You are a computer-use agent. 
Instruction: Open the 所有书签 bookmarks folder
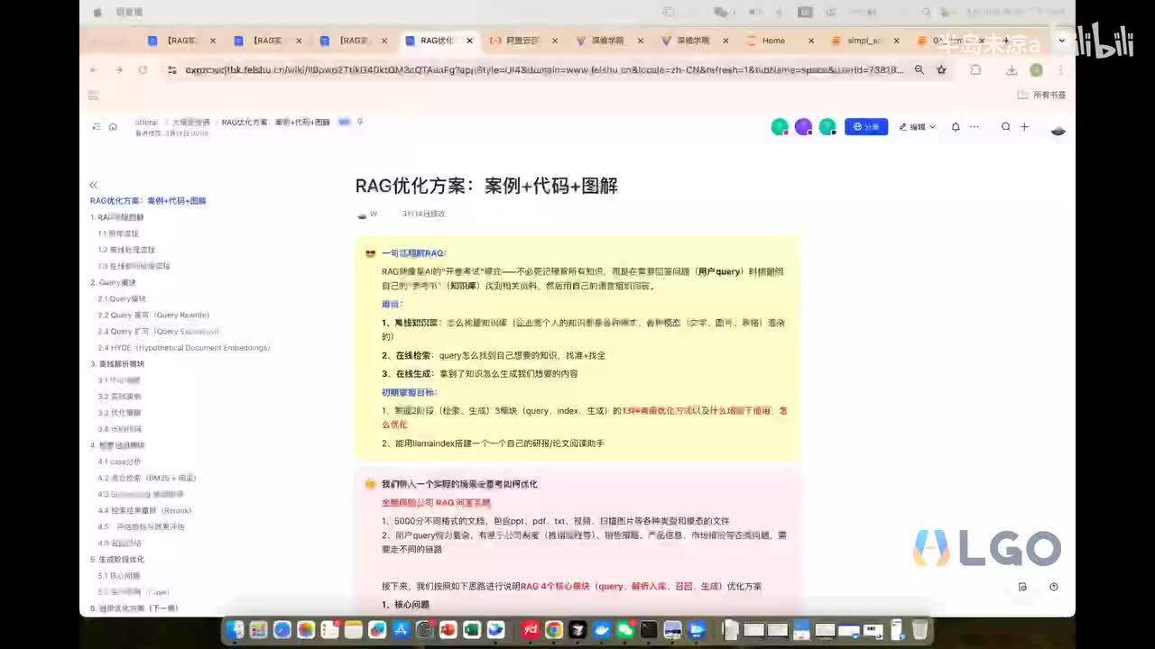pos(1041,95)
